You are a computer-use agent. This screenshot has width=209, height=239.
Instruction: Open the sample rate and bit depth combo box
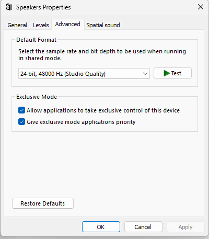(84, 74)
